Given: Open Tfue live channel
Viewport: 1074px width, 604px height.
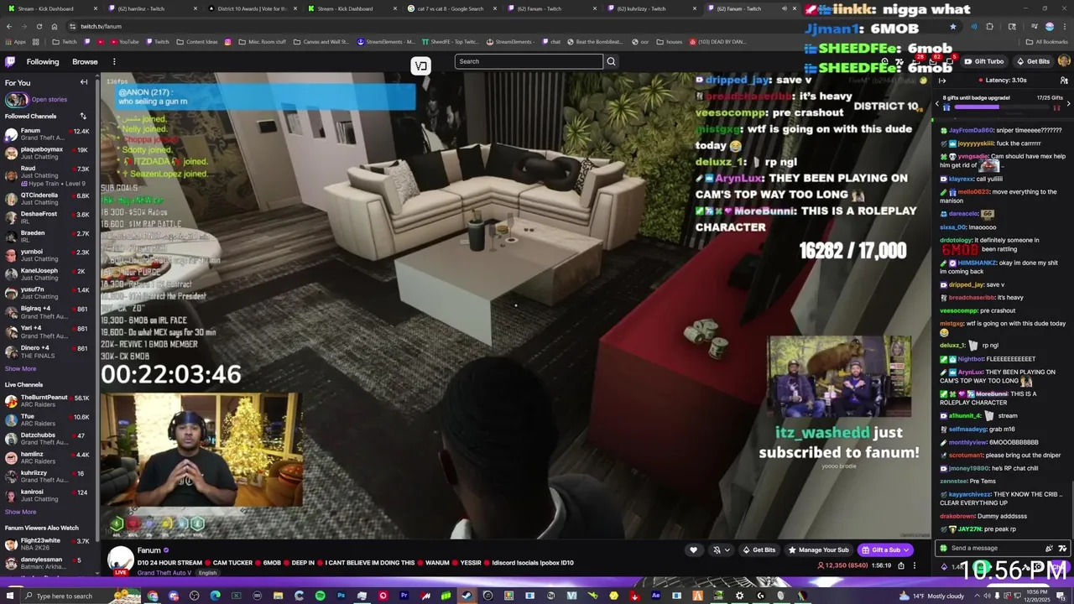Looking at the screenshot, I should coord(47,420).
